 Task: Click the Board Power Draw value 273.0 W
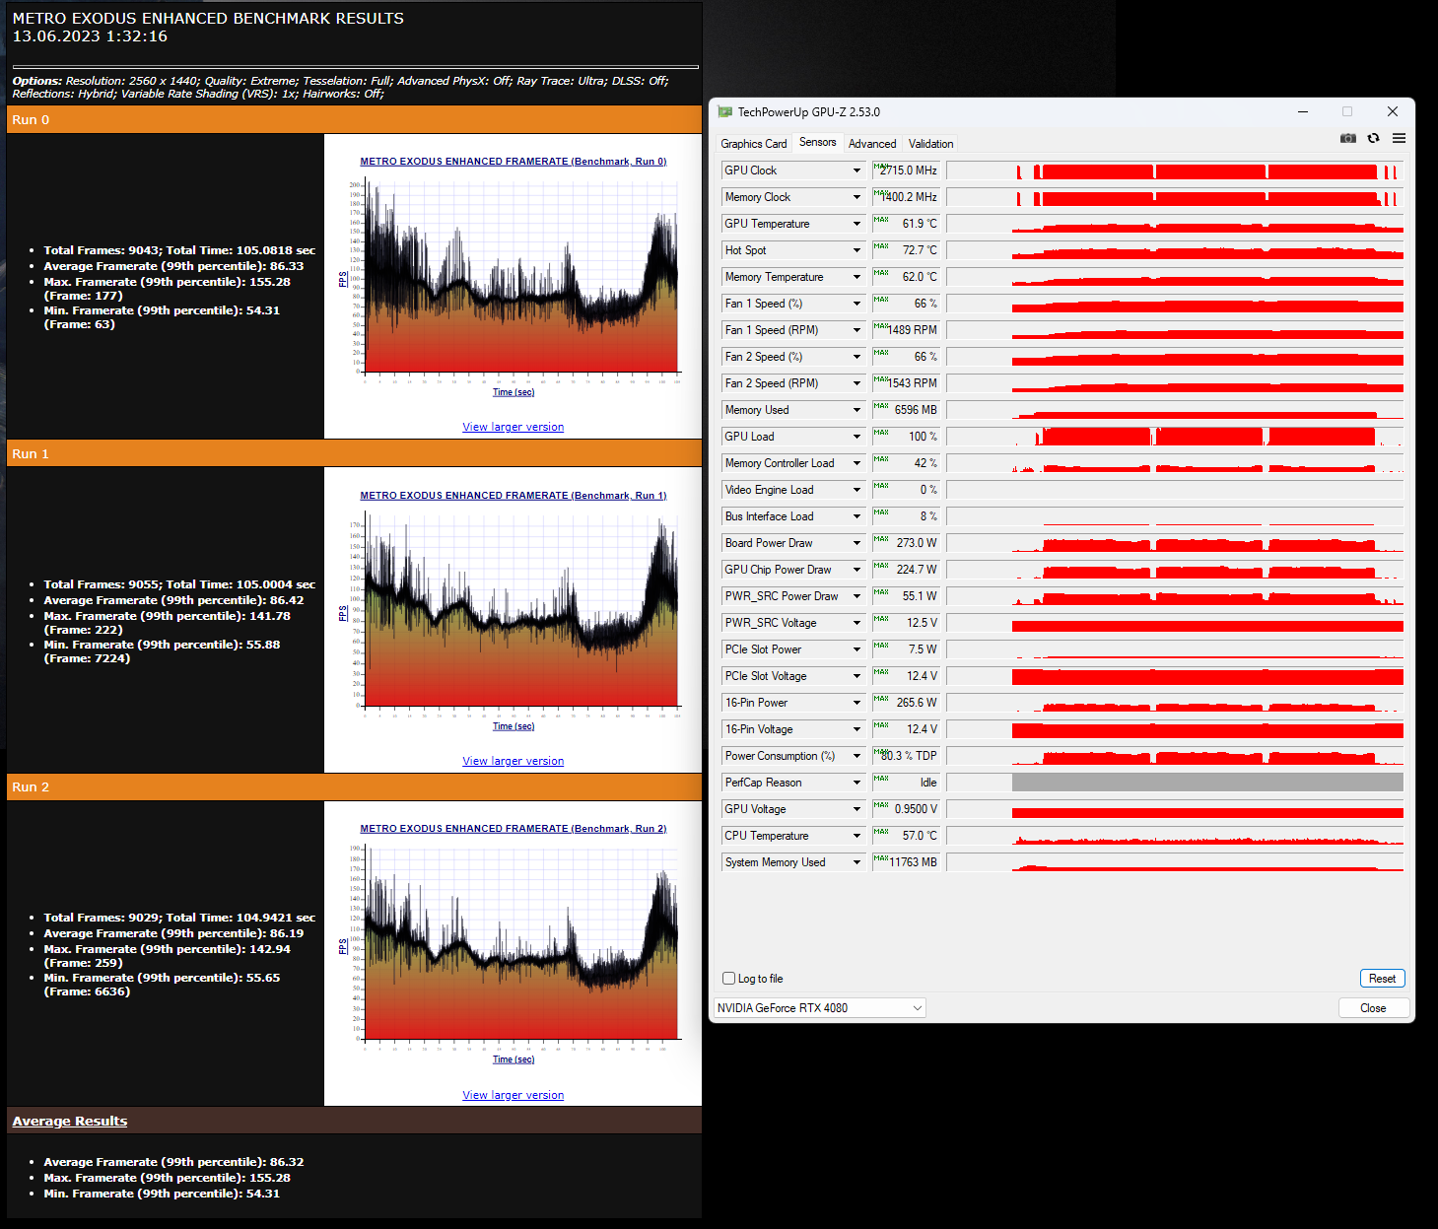(x=906, y=543)
